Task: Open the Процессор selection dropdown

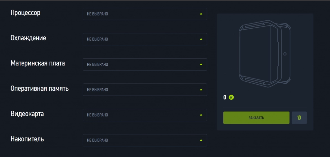Action: [145, 14]
